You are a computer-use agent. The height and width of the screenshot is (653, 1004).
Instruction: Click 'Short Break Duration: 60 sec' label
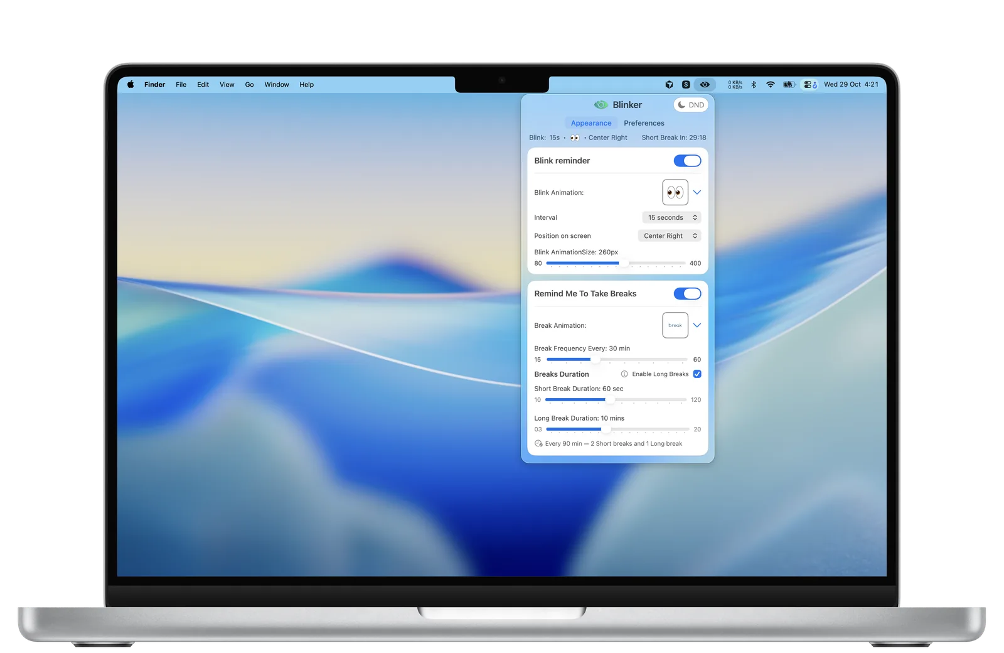tap(579, 389)
